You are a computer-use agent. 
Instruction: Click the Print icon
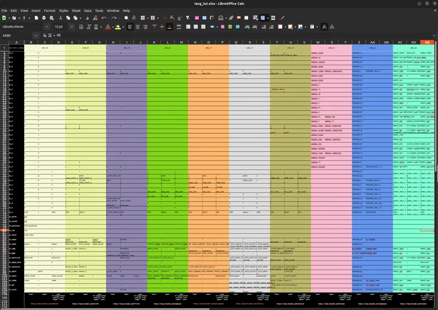[x=44, y=18]
